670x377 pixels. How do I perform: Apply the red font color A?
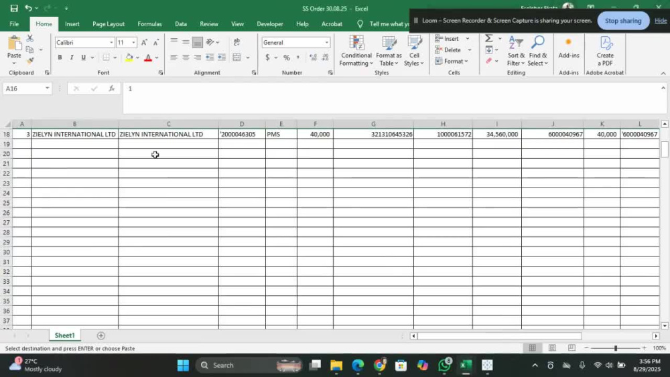(148, 57)
